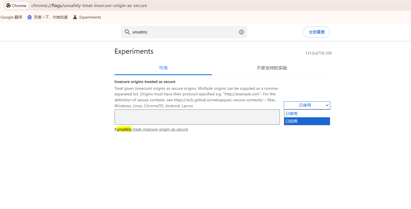Open the #unsafely-treat-insecure-origin-as-secure anchor link
The height and width of the screenshot is (209, 411).
tap(151, 129)
